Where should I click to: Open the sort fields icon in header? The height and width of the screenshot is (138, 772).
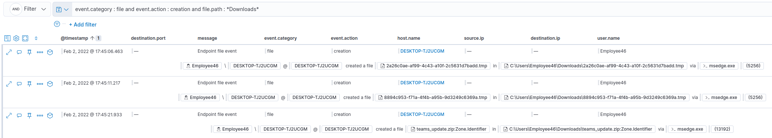click(36, 38)
